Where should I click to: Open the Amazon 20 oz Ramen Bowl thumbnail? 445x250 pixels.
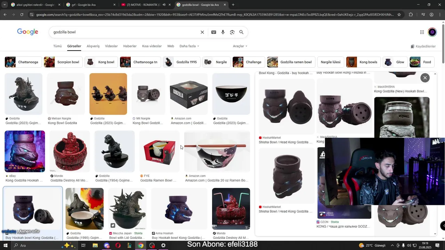click(217, 151)
